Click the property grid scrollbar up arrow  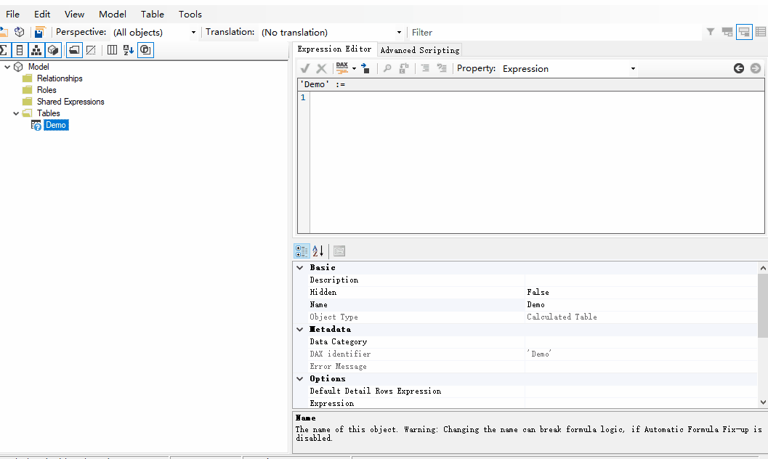pyautogui.click(x=763, y=268)
